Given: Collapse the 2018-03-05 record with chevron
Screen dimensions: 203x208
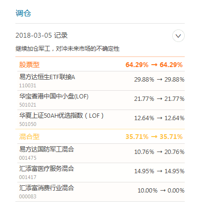Looking at the screenshot, I should [x=178, y=36].
